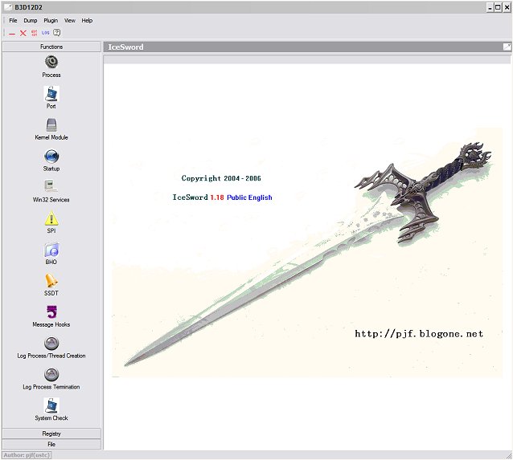Screen dimensions: 513x460
Task: Maximize the B3D12D2 window
Action: pyautogui.click(x=498, y=7)
